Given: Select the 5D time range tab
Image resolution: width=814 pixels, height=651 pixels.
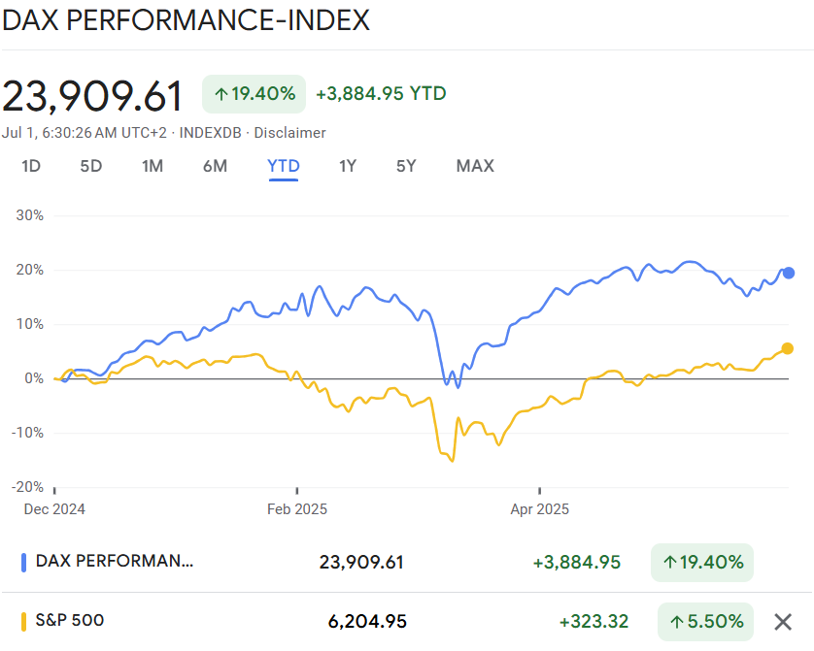Looking at the screenshot, I should (91, 166).
